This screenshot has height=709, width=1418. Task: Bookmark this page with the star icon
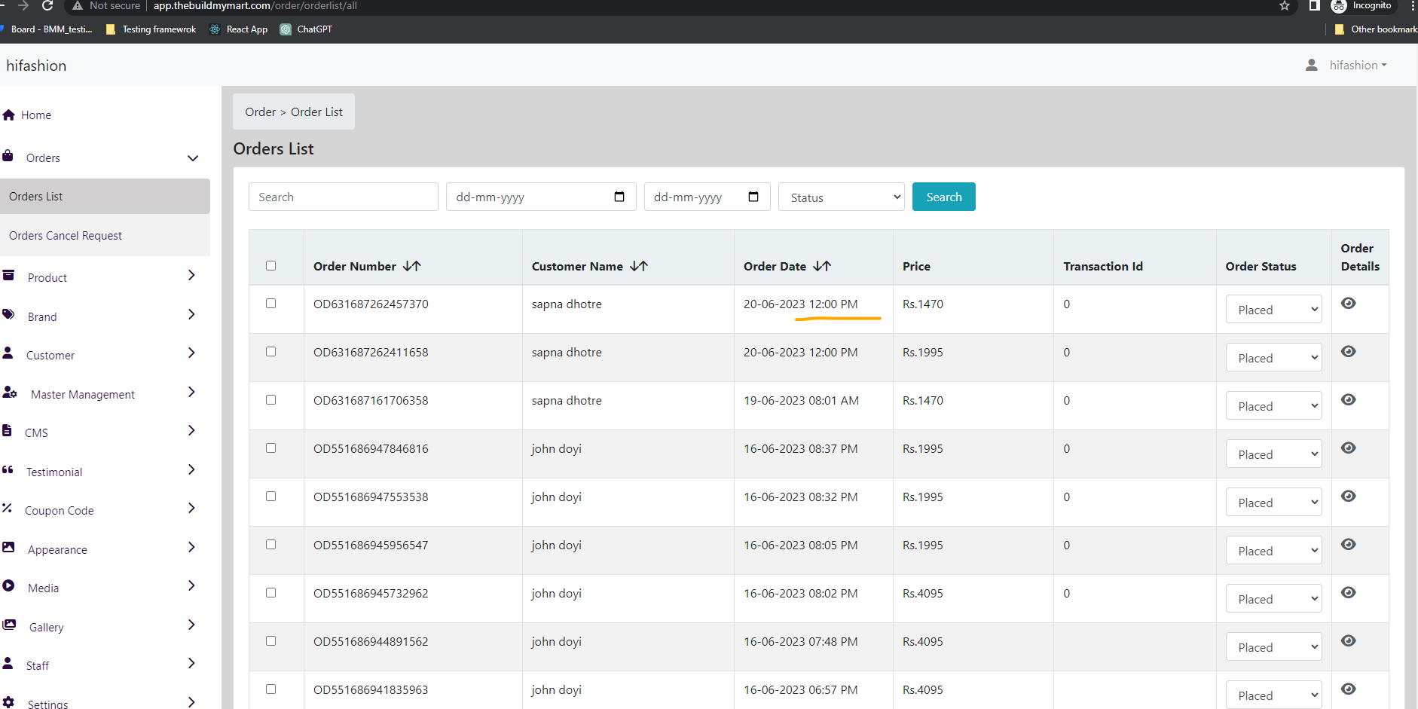(x=1285, y=6)
